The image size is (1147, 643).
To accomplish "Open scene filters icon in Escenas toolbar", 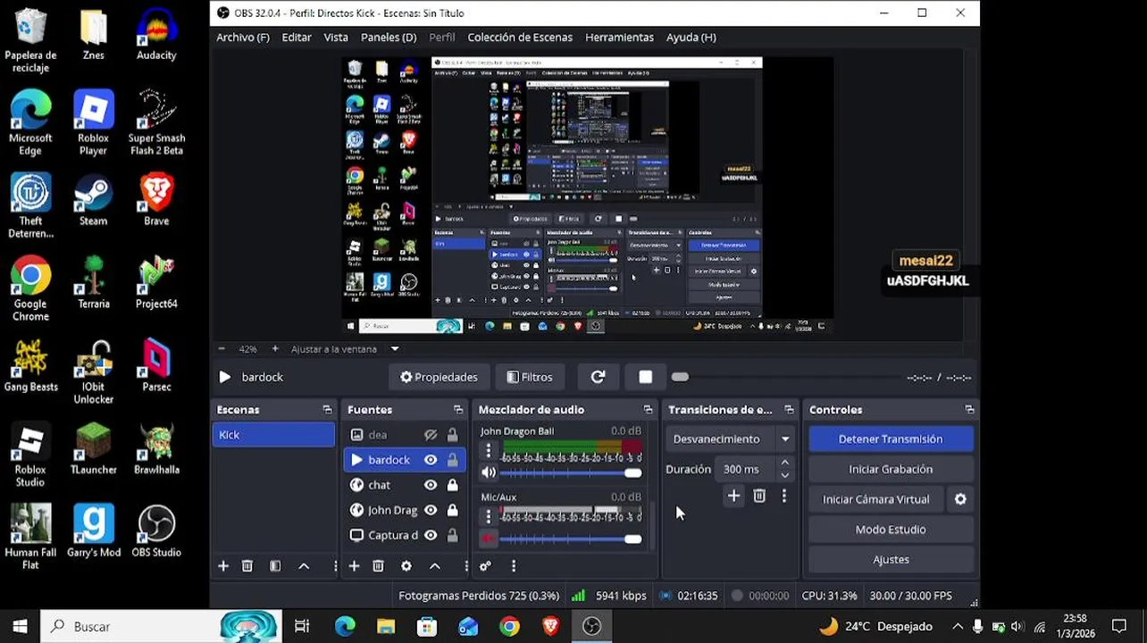I will [x=275, y=566].
